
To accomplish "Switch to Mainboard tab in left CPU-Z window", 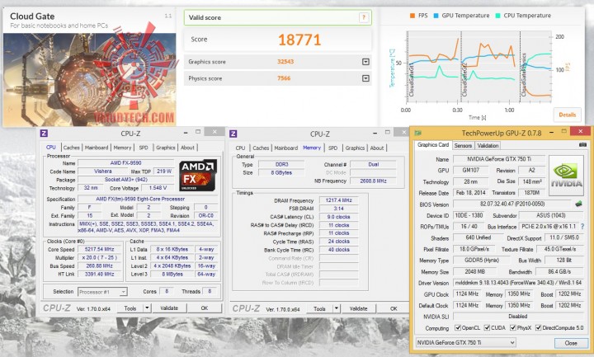I will tap(97, 148).
